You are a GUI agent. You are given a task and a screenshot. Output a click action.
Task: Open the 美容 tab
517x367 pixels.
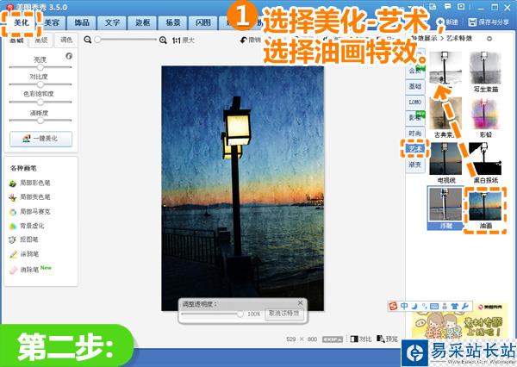click(x=52, y=22)
